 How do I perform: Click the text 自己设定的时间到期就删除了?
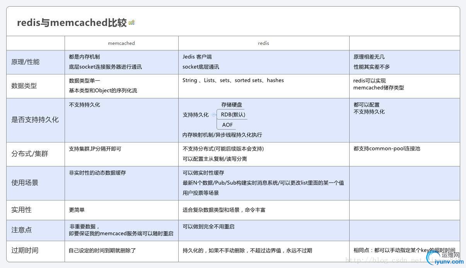point(102,251)
